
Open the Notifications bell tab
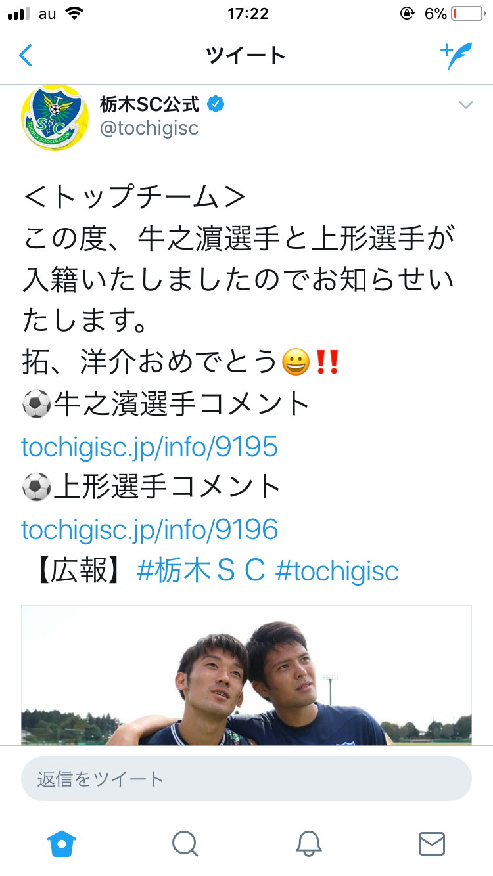point(308,843)
